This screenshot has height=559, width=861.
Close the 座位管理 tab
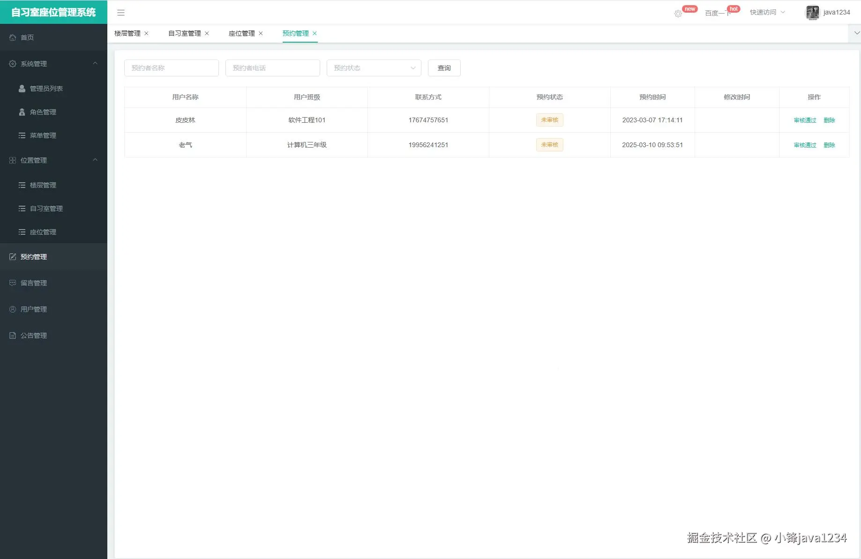tap(261, 33)
